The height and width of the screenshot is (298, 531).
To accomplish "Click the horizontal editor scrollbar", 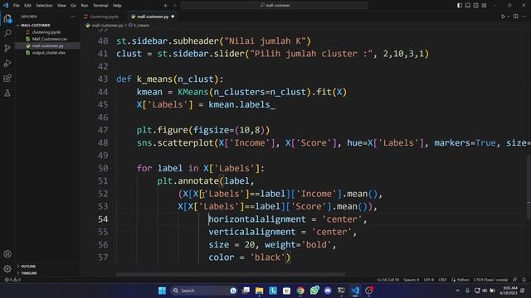I will pyautogui.click(x=231, y=274).
